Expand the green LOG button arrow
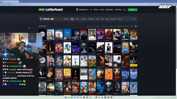The image size is (177, 99). coord(136,10)
